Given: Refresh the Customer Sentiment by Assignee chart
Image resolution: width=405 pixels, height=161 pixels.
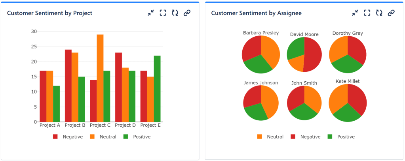Looking at the screenshot, I should 379,13.
